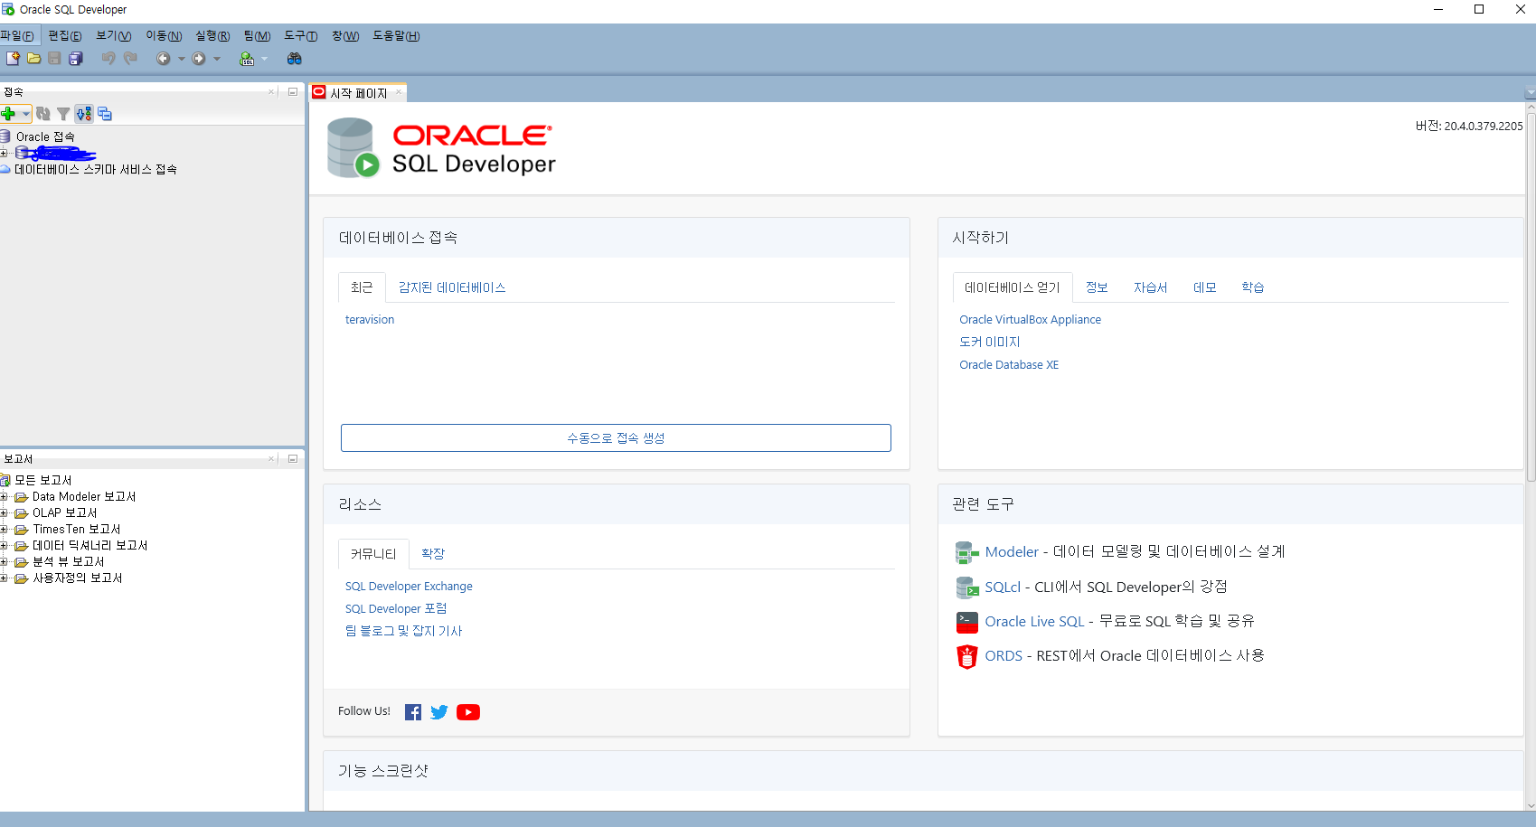This screenshot has height=827, width=1536.
Task: Open the document tab list dropdown at far right
Action: 1530,93
